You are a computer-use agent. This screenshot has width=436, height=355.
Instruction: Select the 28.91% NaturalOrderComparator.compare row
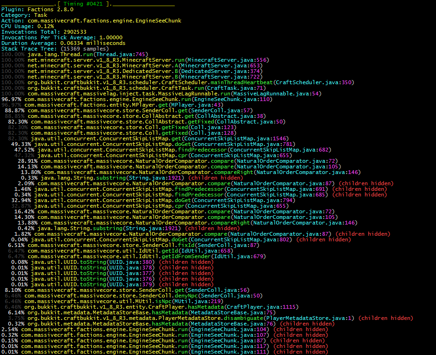pyautogui.click(x=178, y=161)
